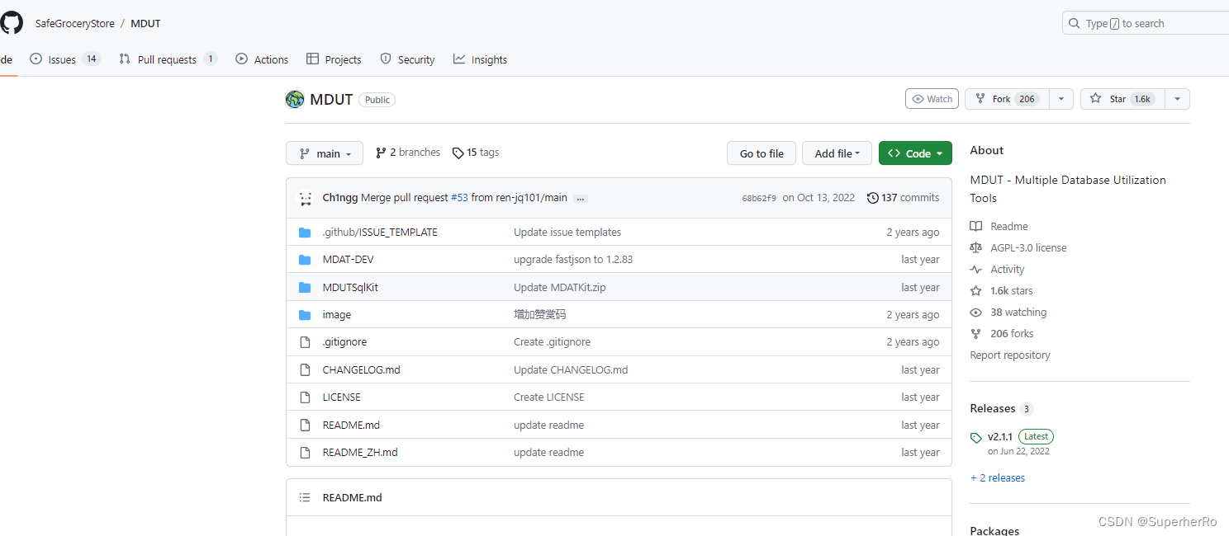Viewport: 1229px width, 536px height.
Task: Open the MDAT-DEV folder name
Action: click(348, 260)
